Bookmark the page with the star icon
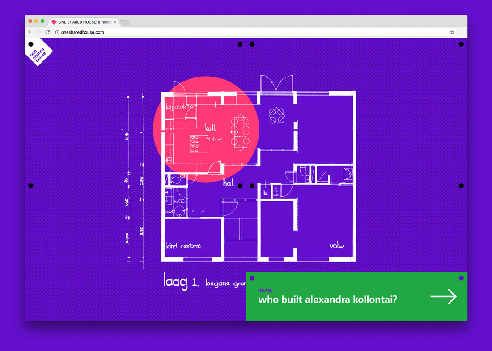The height and width of the screenshot is (351, 492). (x=452, y=32)
